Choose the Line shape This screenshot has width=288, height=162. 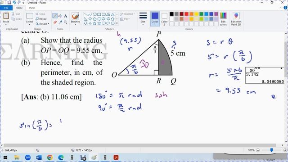click(x=85, y=14)
